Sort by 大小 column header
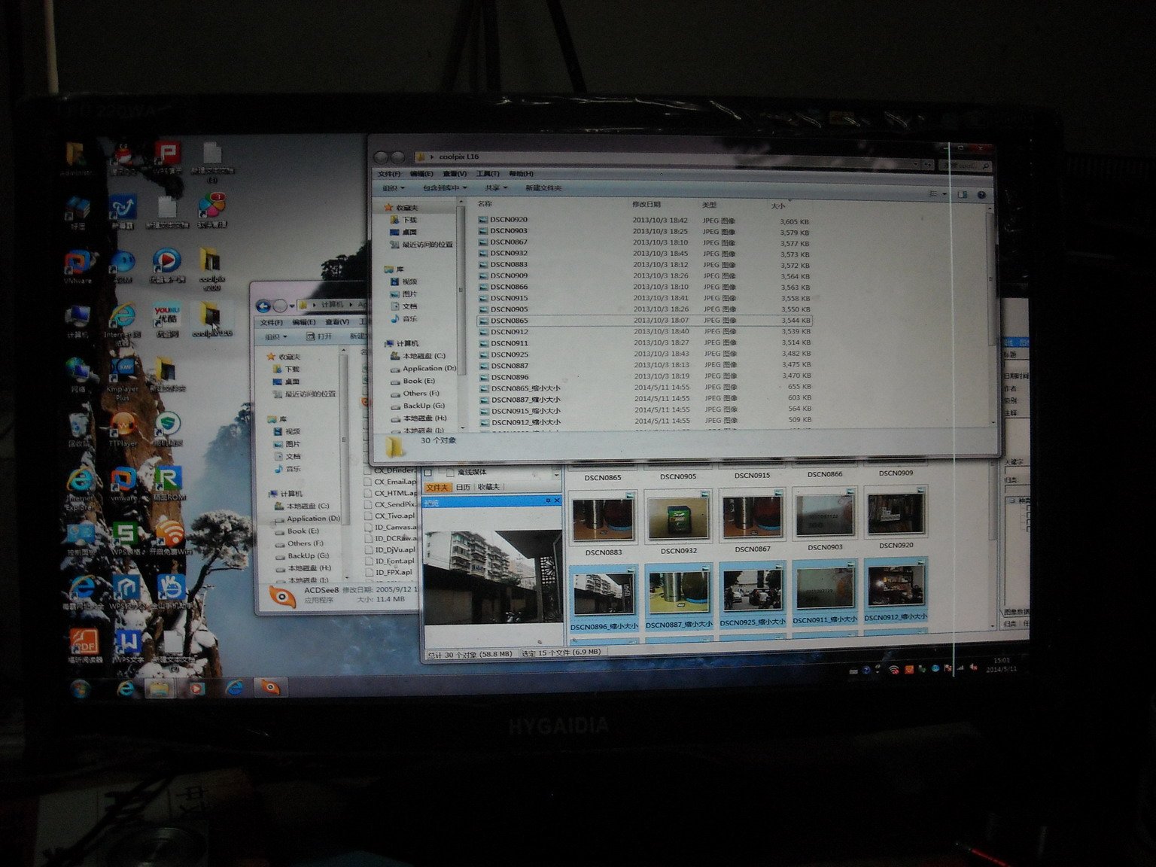The height and width of the screenshot is (867, 1156). tap(777, 205)
